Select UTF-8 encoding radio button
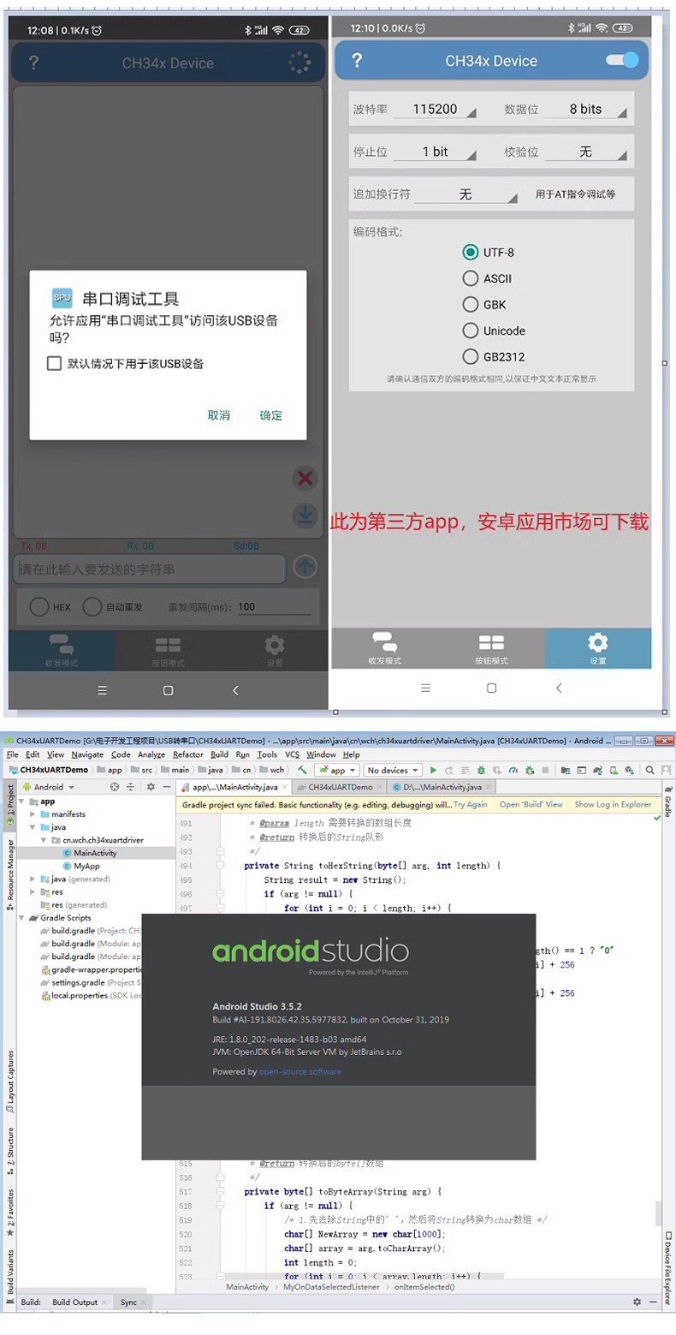Screen dimensions: 676x1335 point(470,252)
